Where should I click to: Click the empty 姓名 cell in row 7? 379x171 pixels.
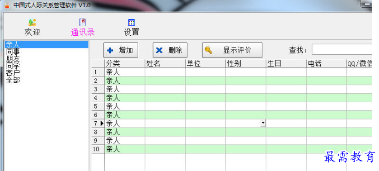165,123
